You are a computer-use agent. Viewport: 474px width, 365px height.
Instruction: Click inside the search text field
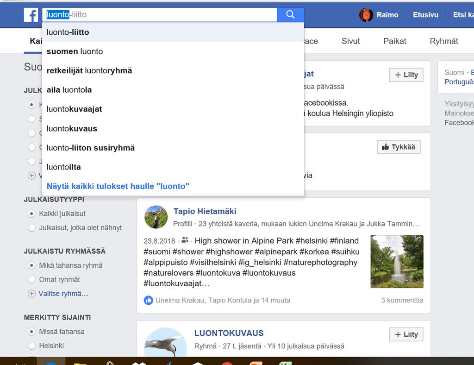click(x=160, y=14)
